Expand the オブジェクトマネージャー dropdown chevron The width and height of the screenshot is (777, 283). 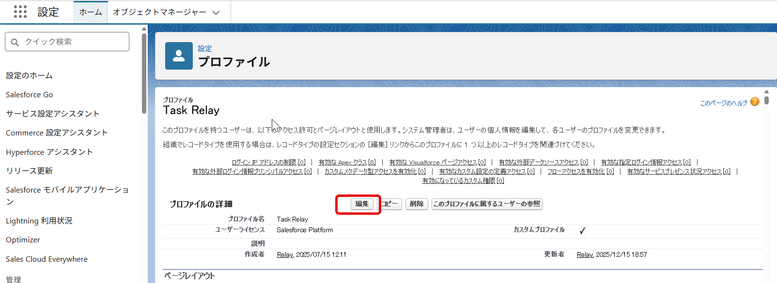216,13
